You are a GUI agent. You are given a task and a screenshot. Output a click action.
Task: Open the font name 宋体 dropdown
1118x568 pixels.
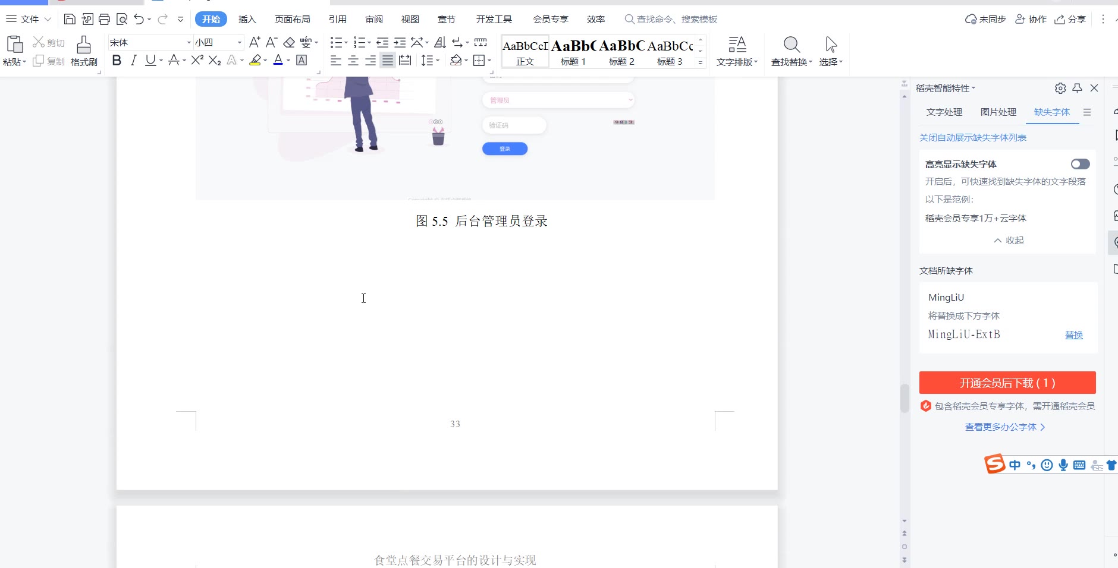[189, 42]
